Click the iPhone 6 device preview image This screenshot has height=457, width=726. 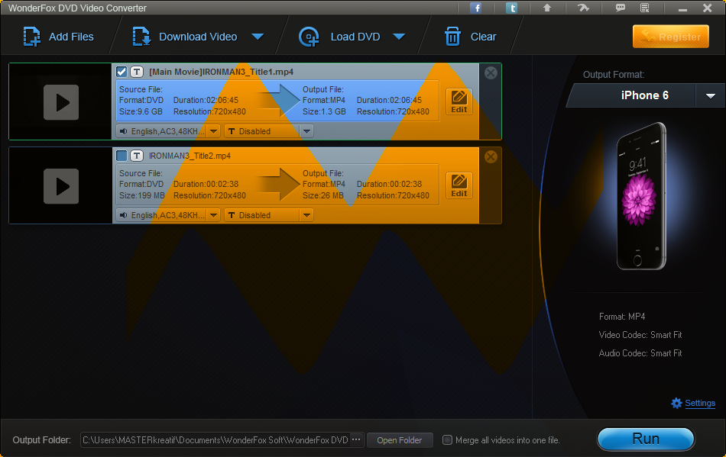coord(641,196)
